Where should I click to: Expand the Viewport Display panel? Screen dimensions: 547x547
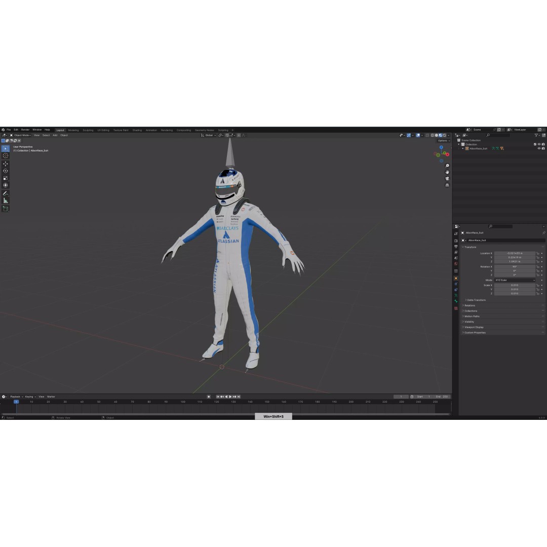tap(474, 327)
